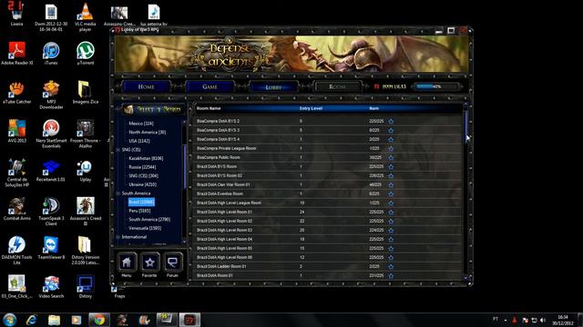The height and width of the screenshot is (327, 583).
Task: Favorite star for BoaCompra DotA BYS 3
Action: pyautogui.click(x=391, y=131)
